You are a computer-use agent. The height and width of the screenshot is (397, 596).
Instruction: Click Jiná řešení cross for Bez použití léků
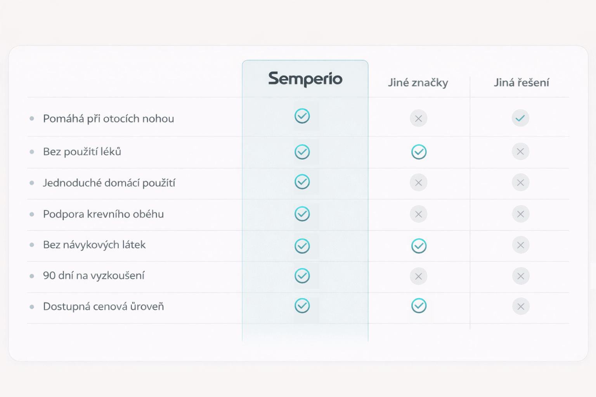[520, 152]
